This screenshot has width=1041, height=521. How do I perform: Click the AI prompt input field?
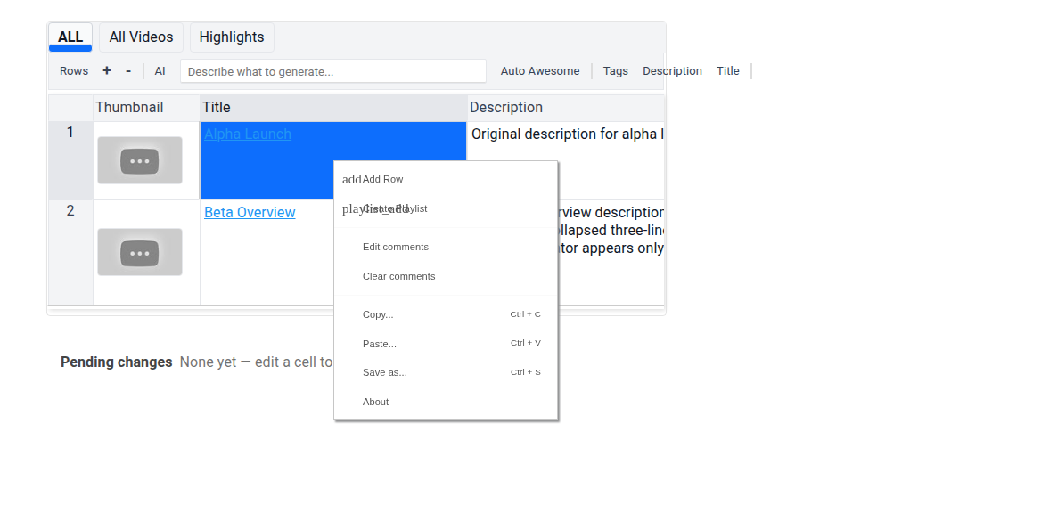click(x=333, y=71)
